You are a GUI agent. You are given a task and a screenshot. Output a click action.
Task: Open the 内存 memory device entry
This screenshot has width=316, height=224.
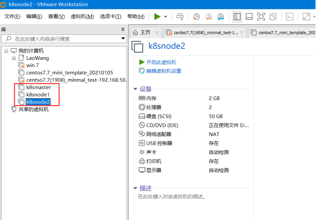click(x=151, y=98)
